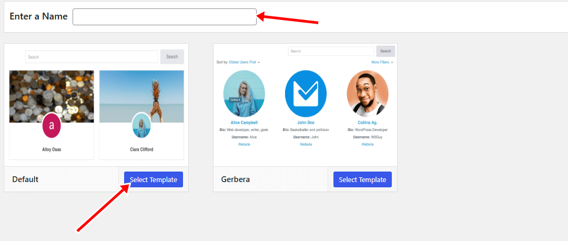The height and width of the screenshot is (241, 568).
Task: Click the Enter a Name text field
Action: [164, 17]
